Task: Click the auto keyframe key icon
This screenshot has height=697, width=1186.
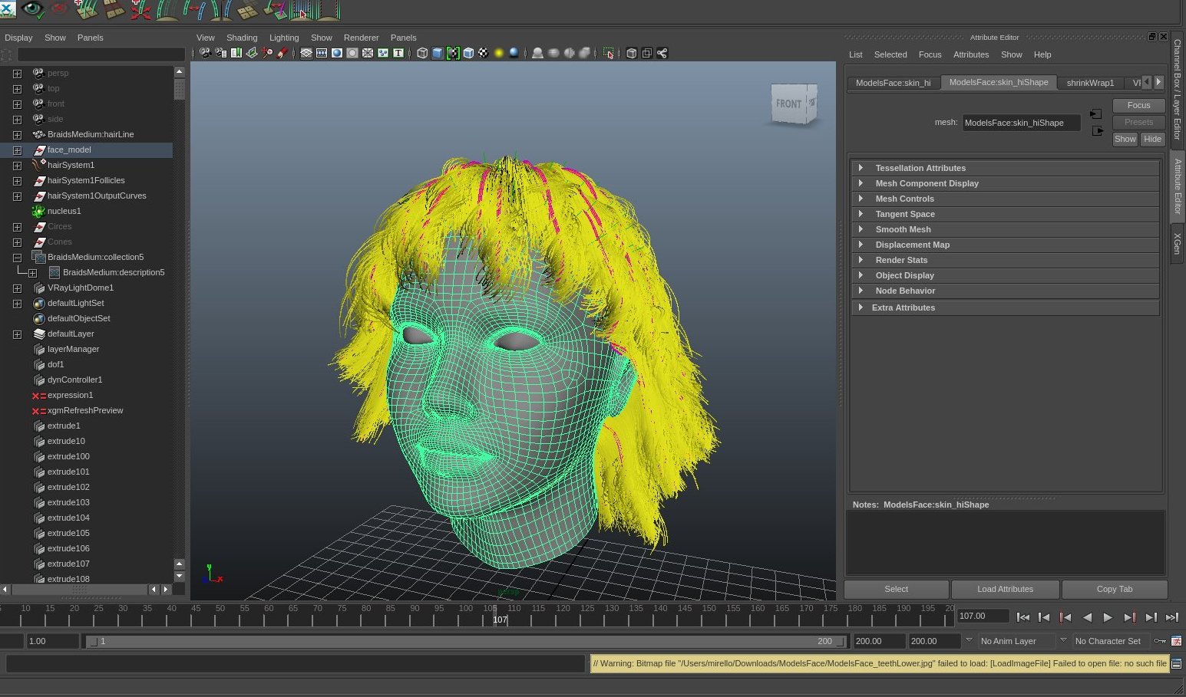Action: 1160,641
